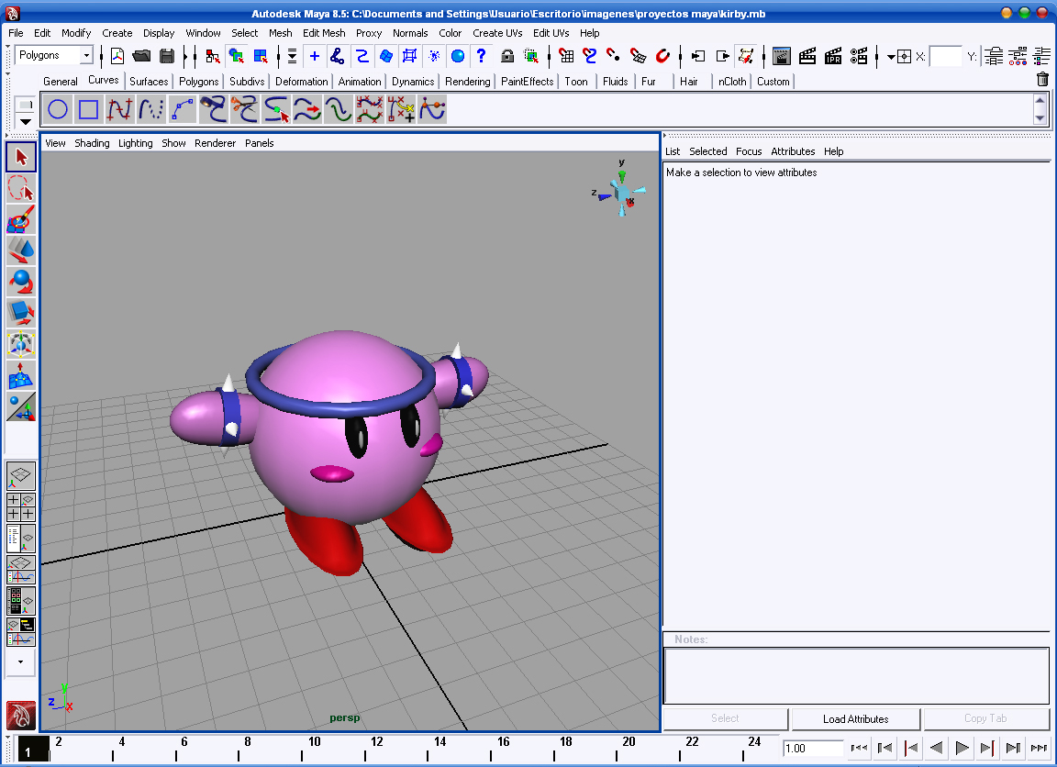Click the Render Current Frame clapperboard icon
The image size is (1057, 767).
tap(807, 56)
